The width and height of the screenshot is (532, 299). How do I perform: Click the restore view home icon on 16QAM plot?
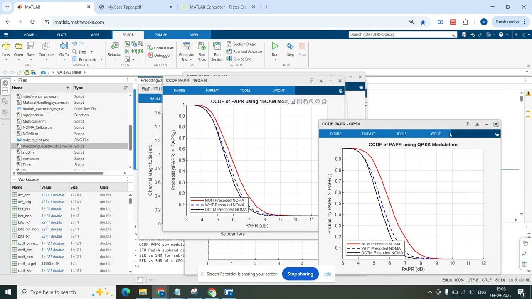point(324,102)
